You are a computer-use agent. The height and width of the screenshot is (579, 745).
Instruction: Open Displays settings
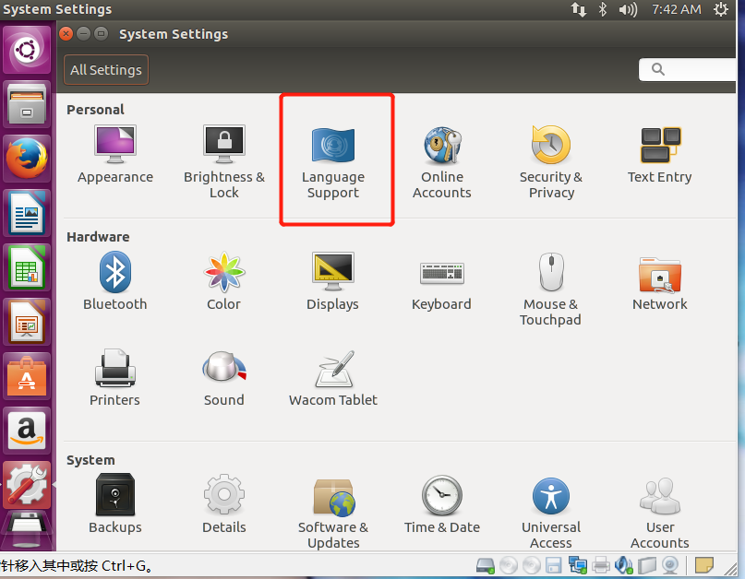(x=332, y=281)
